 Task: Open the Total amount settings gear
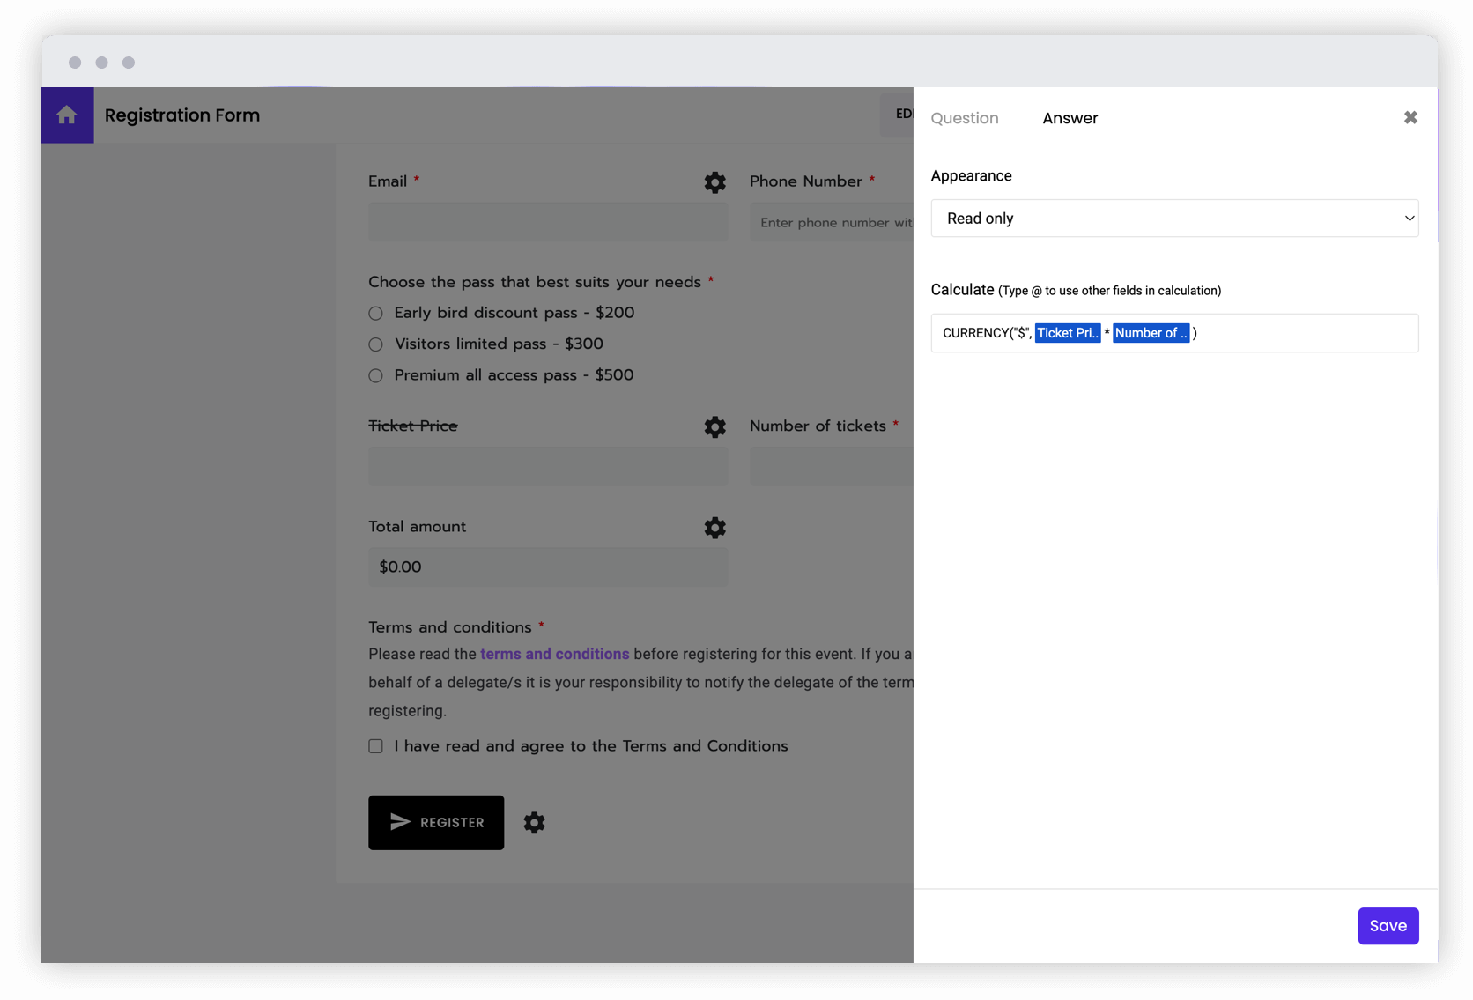point(714,528)
